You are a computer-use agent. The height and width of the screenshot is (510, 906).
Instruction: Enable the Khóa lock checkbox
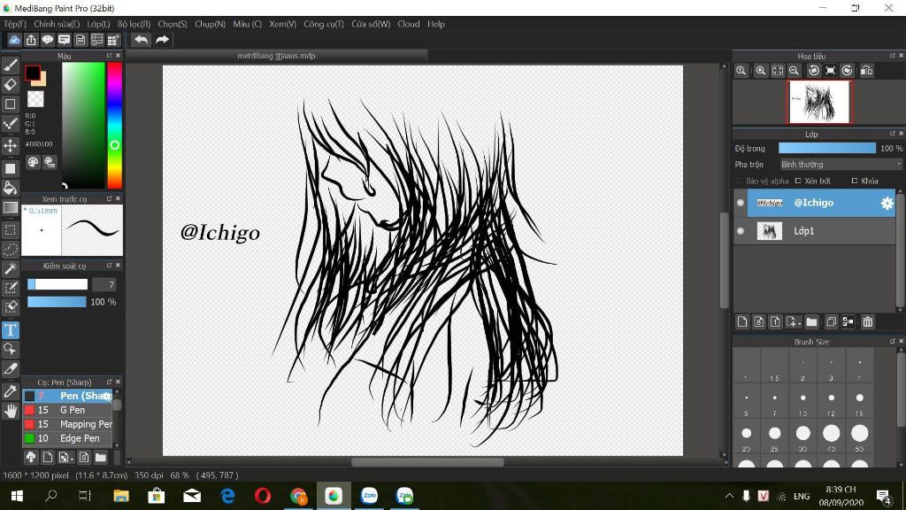(x=855, y=181)
